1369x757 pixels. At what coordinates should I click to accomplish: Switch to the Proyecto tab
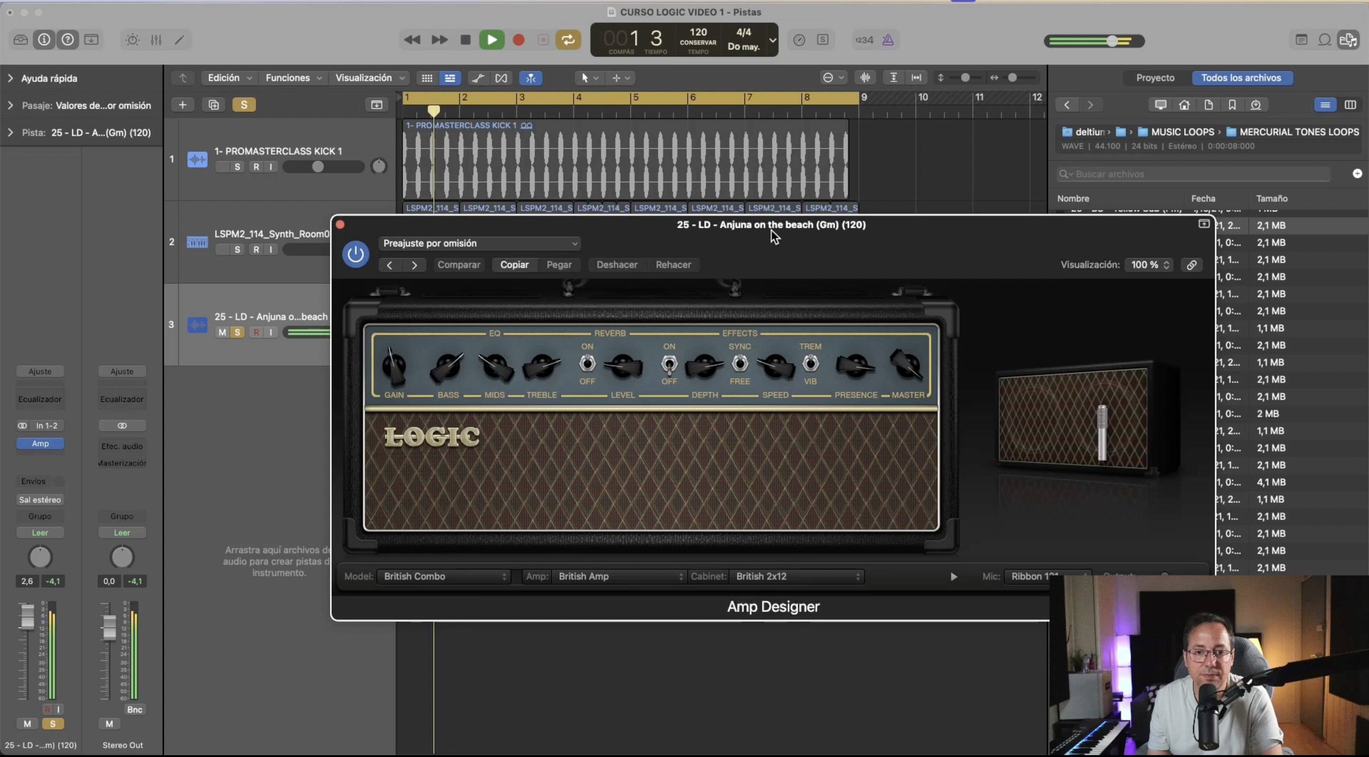point(1155,78)
